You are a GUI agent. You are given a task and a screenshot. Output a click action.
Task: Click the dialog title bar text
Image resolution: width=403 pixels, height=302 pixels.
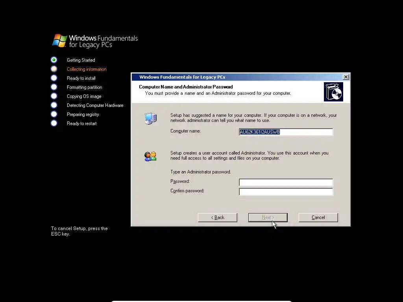point(182,77)
